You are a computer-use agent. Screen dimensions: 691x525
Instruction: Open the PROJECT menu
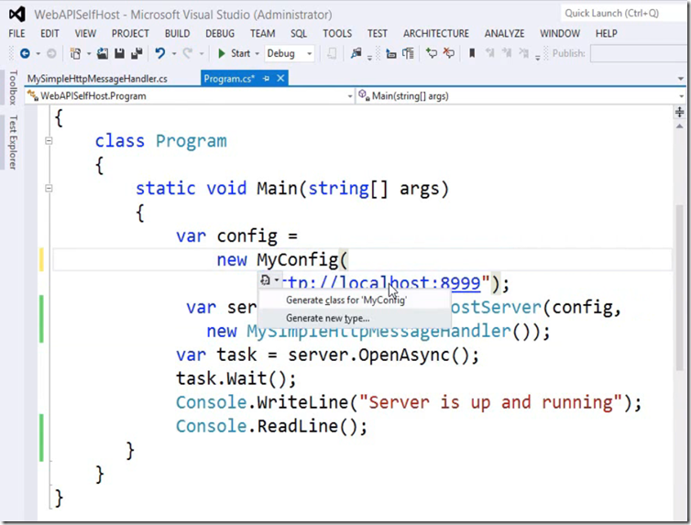[x=130, y=34]
